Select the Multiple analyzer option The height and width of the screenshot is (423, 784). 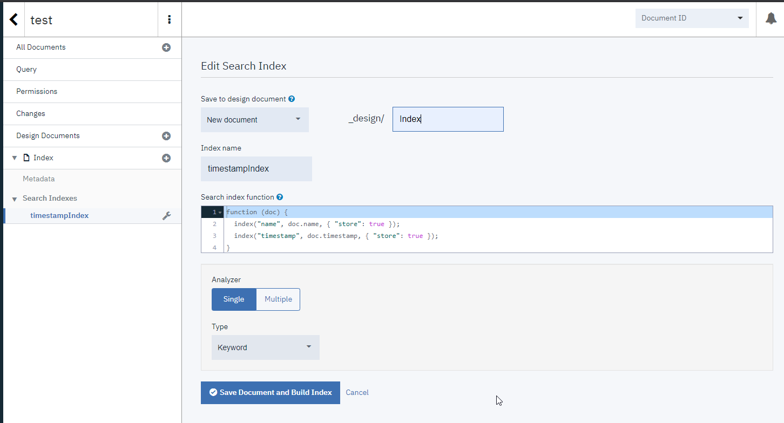pyautogui.click(x=278, y=299)
